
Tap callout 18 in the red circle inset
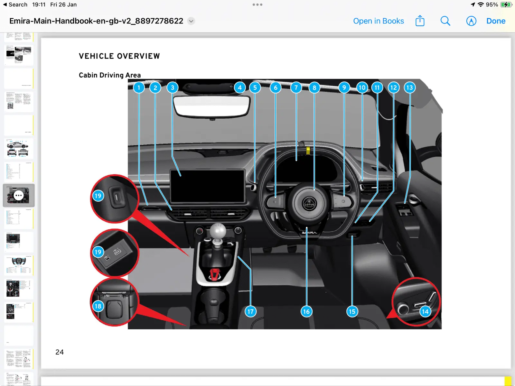point(98,306)
